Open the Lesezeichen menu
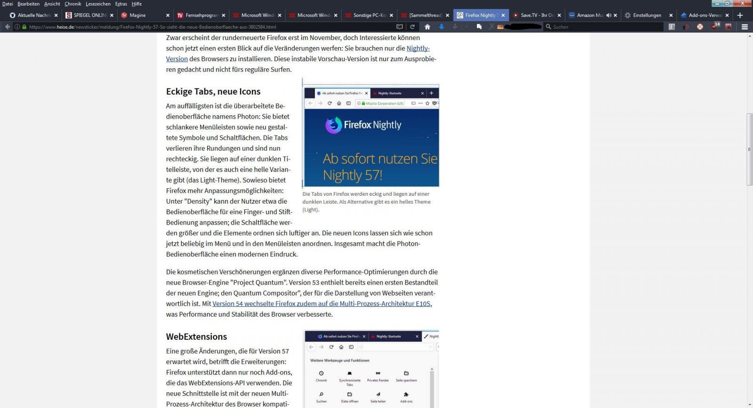This screenshot has width=753, height=408. pyautogui.click(x=98, y=4)
